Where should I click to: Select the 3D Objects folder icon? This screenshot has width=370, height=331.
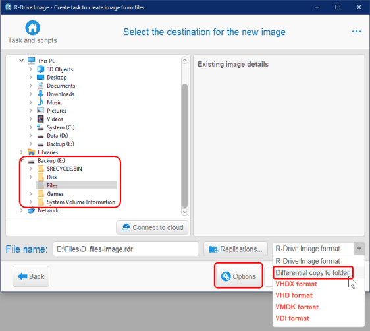click(x=41, y=69)
